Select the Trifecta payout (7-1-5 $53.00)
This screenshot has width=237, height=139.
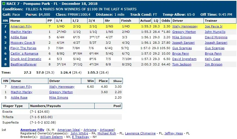tap(41, 117)
